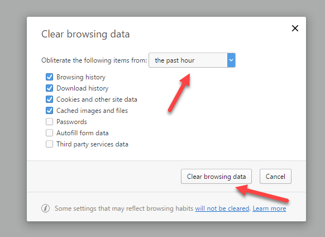Enable the Autofill form data checkbox

click(49, 133)
